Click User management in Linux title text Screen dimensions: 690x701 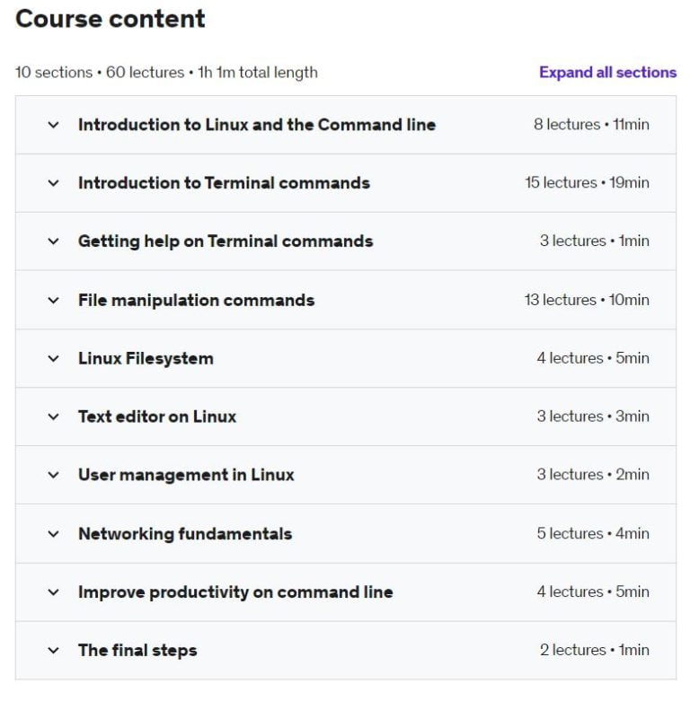[x=186, y=475]
